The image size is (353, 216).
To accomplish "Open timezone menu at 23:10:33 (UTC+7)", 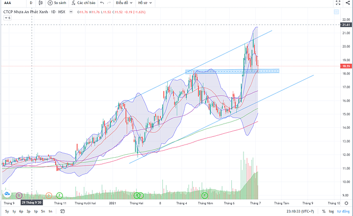I will pyautogui.click(x=300, y=211).
